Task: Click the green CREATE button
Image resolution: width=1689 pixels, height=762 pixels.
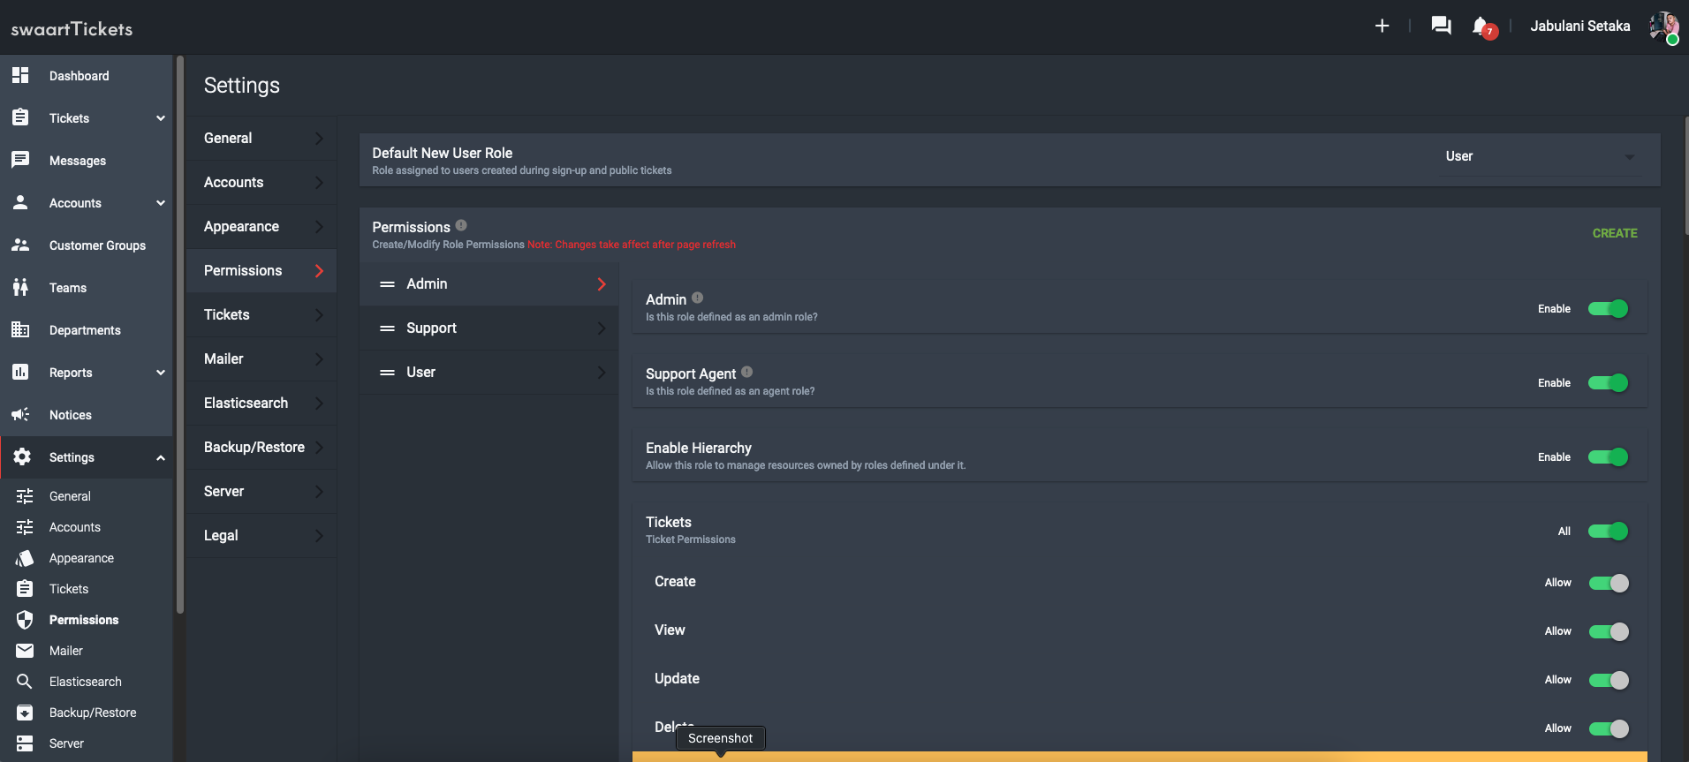Action: 1614,233
